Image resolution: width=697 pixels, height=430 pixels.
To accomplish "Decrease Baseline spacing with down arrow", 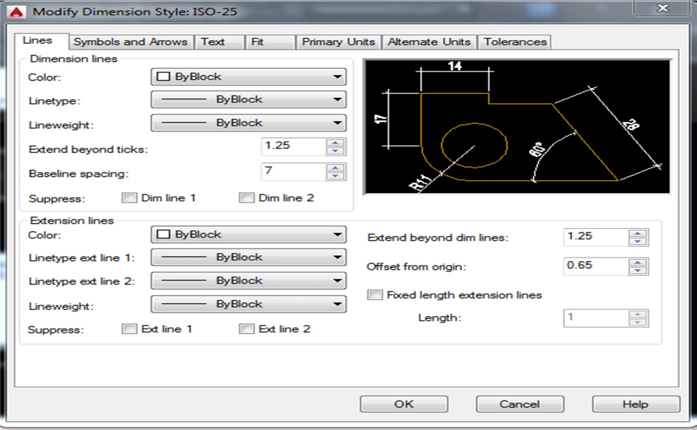I will 335,176.
